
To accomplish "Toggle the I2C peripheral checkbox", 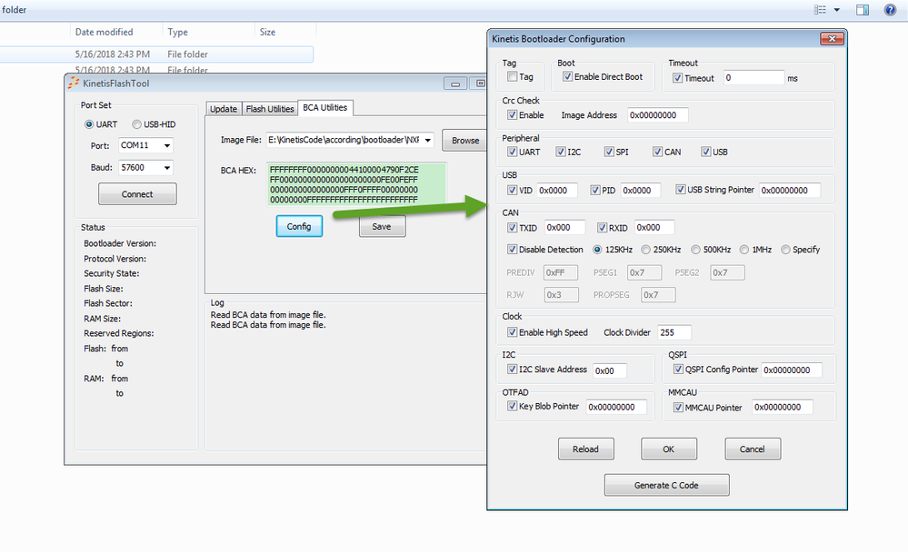I will (x=561, y=152).
